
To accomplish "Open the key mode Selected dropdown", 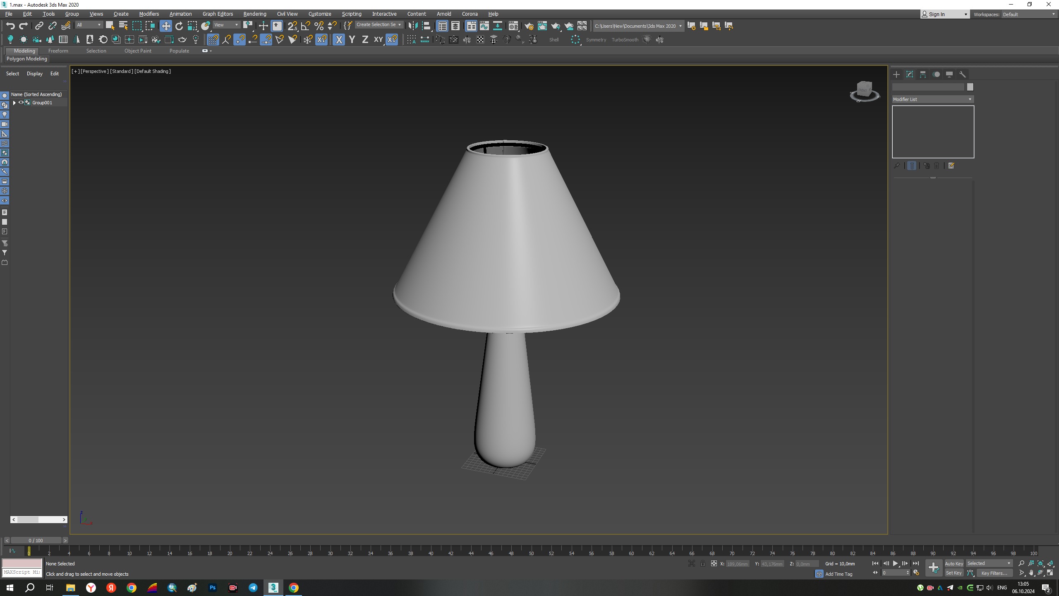I will (989, 563).
